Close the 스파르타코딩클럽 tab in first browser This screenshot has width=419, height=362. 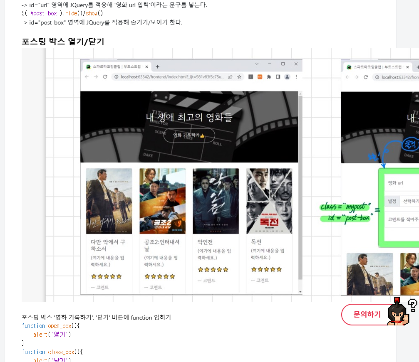coord(146,67)
